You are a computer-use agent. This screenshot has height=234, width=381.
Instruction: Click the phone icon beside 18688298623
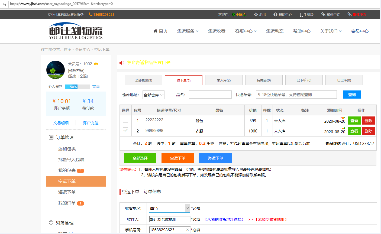tap(91, 14)
